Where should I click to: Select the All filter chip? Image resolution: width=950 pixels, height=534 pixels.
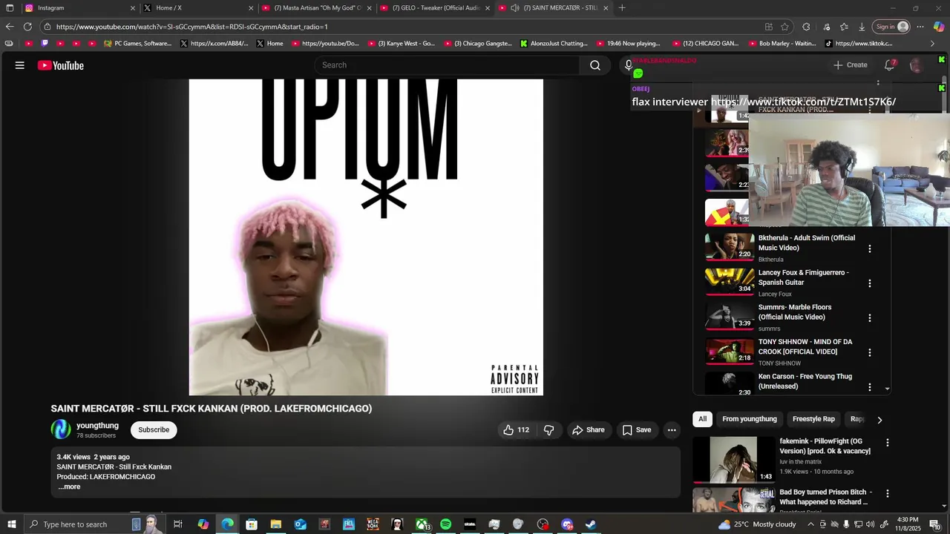(x=702, y=419)
